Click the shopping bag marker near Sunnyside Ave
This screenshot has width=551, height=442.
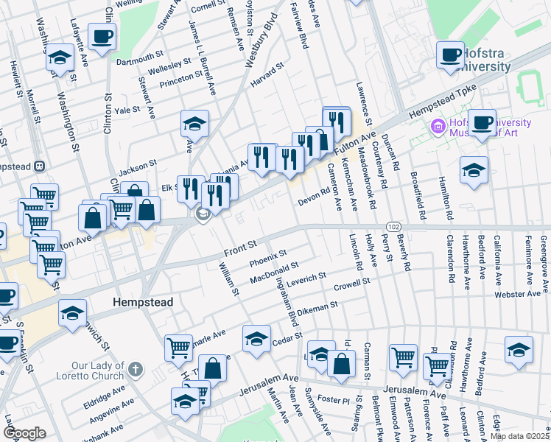[x=342, y=363]
